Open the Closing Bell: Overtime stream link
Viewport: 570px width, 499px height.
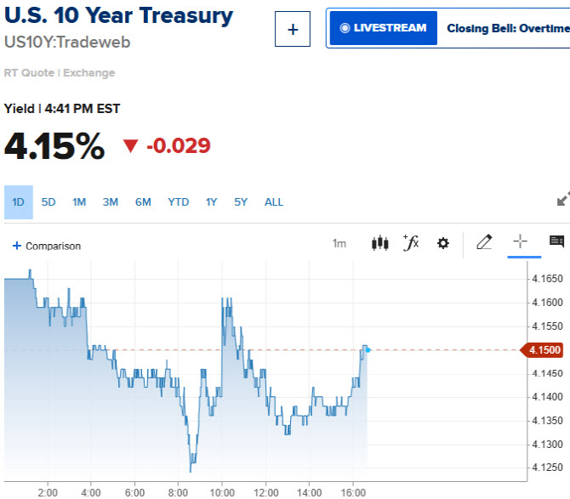point(507,28)
